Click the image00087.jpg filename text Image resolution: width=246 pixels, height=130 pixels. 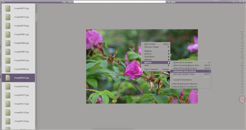point(22,52)
